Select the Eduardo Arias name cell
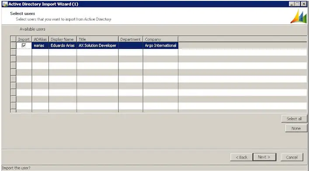 pyautogui.click(x=62, y=45)
